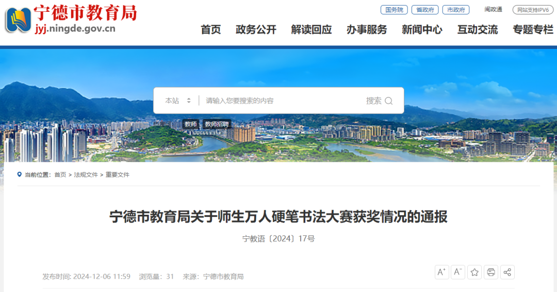
Task: Click the 省政府 link button
Action: pyautogui.click(x=425, y=10)
